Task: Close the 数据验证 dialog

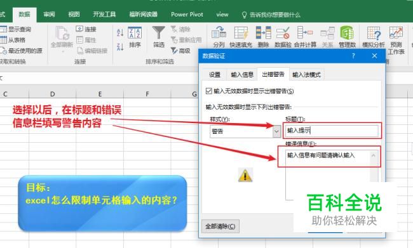Action: point(374,56)
